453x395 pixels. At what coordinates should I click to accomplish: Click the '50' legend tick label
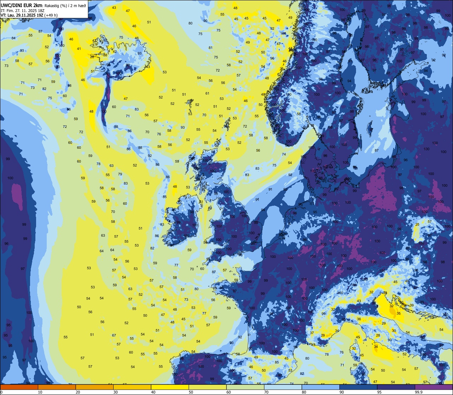191,392
